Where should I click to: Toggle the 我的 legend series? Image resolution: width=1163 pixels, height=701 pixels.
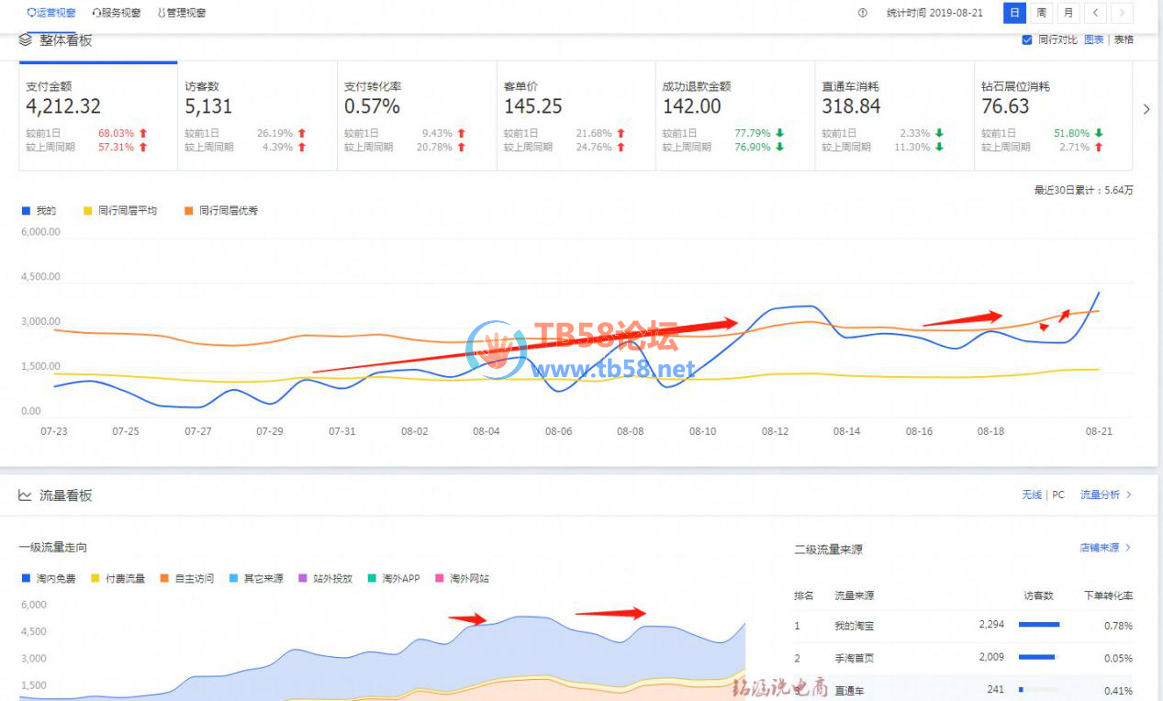[39, 210]
